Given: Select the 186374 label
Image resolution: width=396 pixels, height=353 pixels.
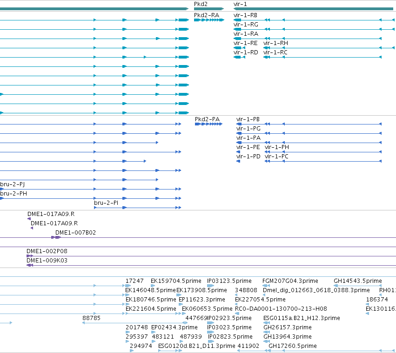Looking at the screenshot, I should (377, 300).
